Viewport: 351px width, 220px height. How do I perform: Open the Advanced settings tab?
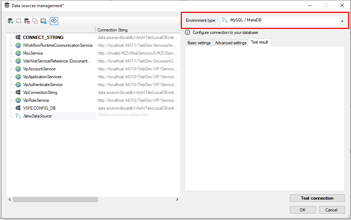(x=230, y=43)
